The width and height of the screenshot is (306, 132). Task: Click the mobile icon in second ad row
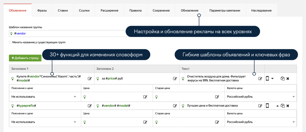pyautogui.click(x=267, y=106)
